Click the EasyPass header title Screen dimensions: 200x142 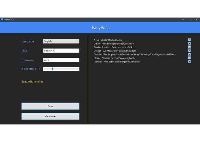click(100, 28)
